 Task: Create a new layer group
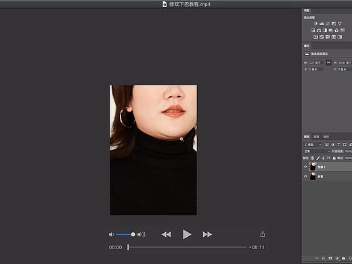tap(344, 258)
